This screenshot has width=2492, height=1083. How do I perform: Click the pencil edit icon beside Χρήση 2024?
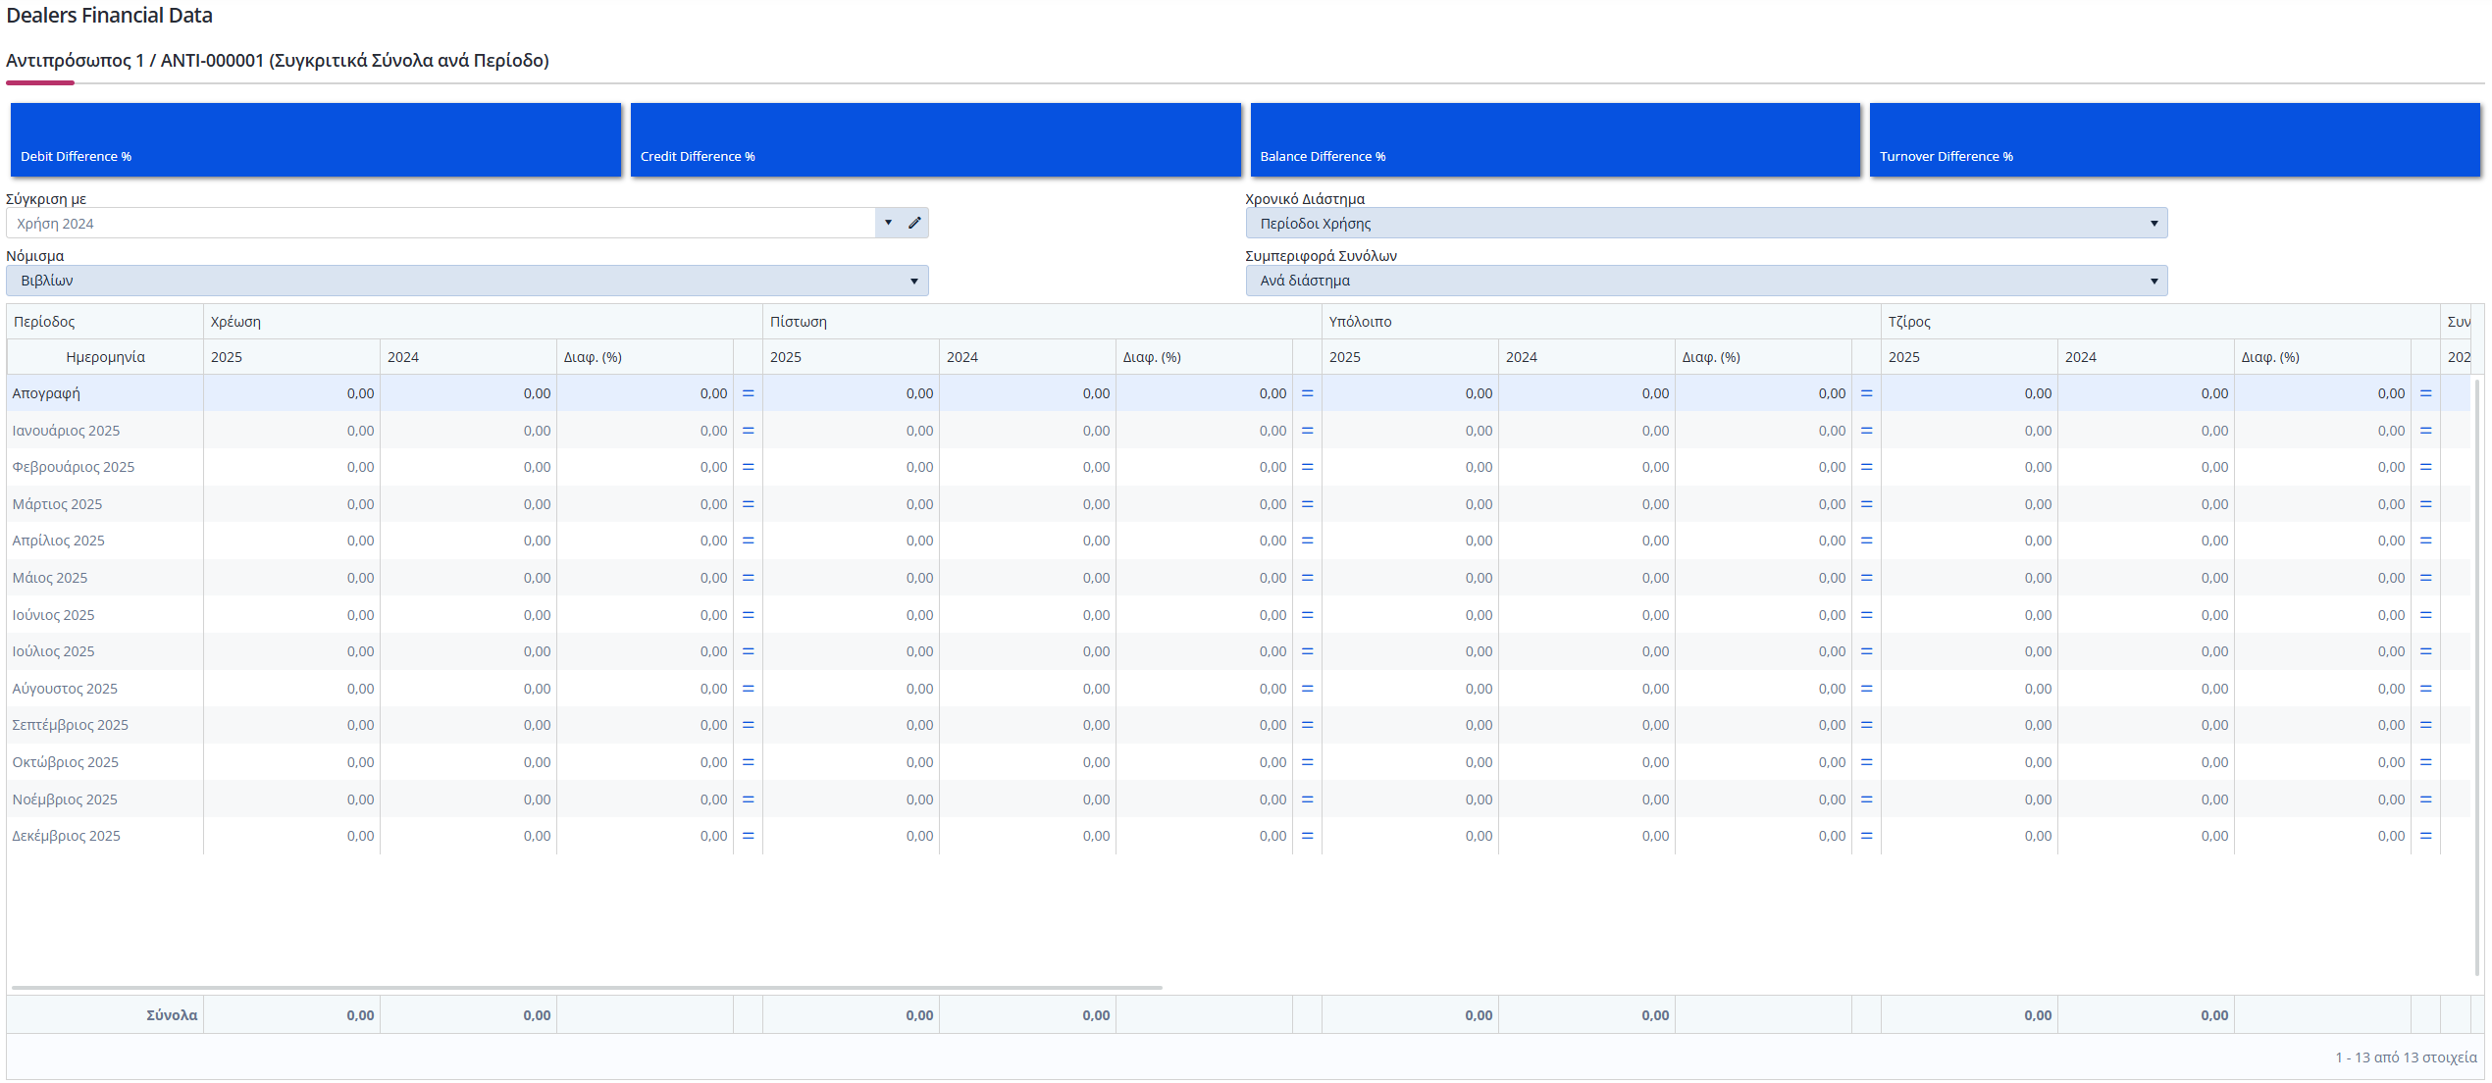[x=914, y=223]
